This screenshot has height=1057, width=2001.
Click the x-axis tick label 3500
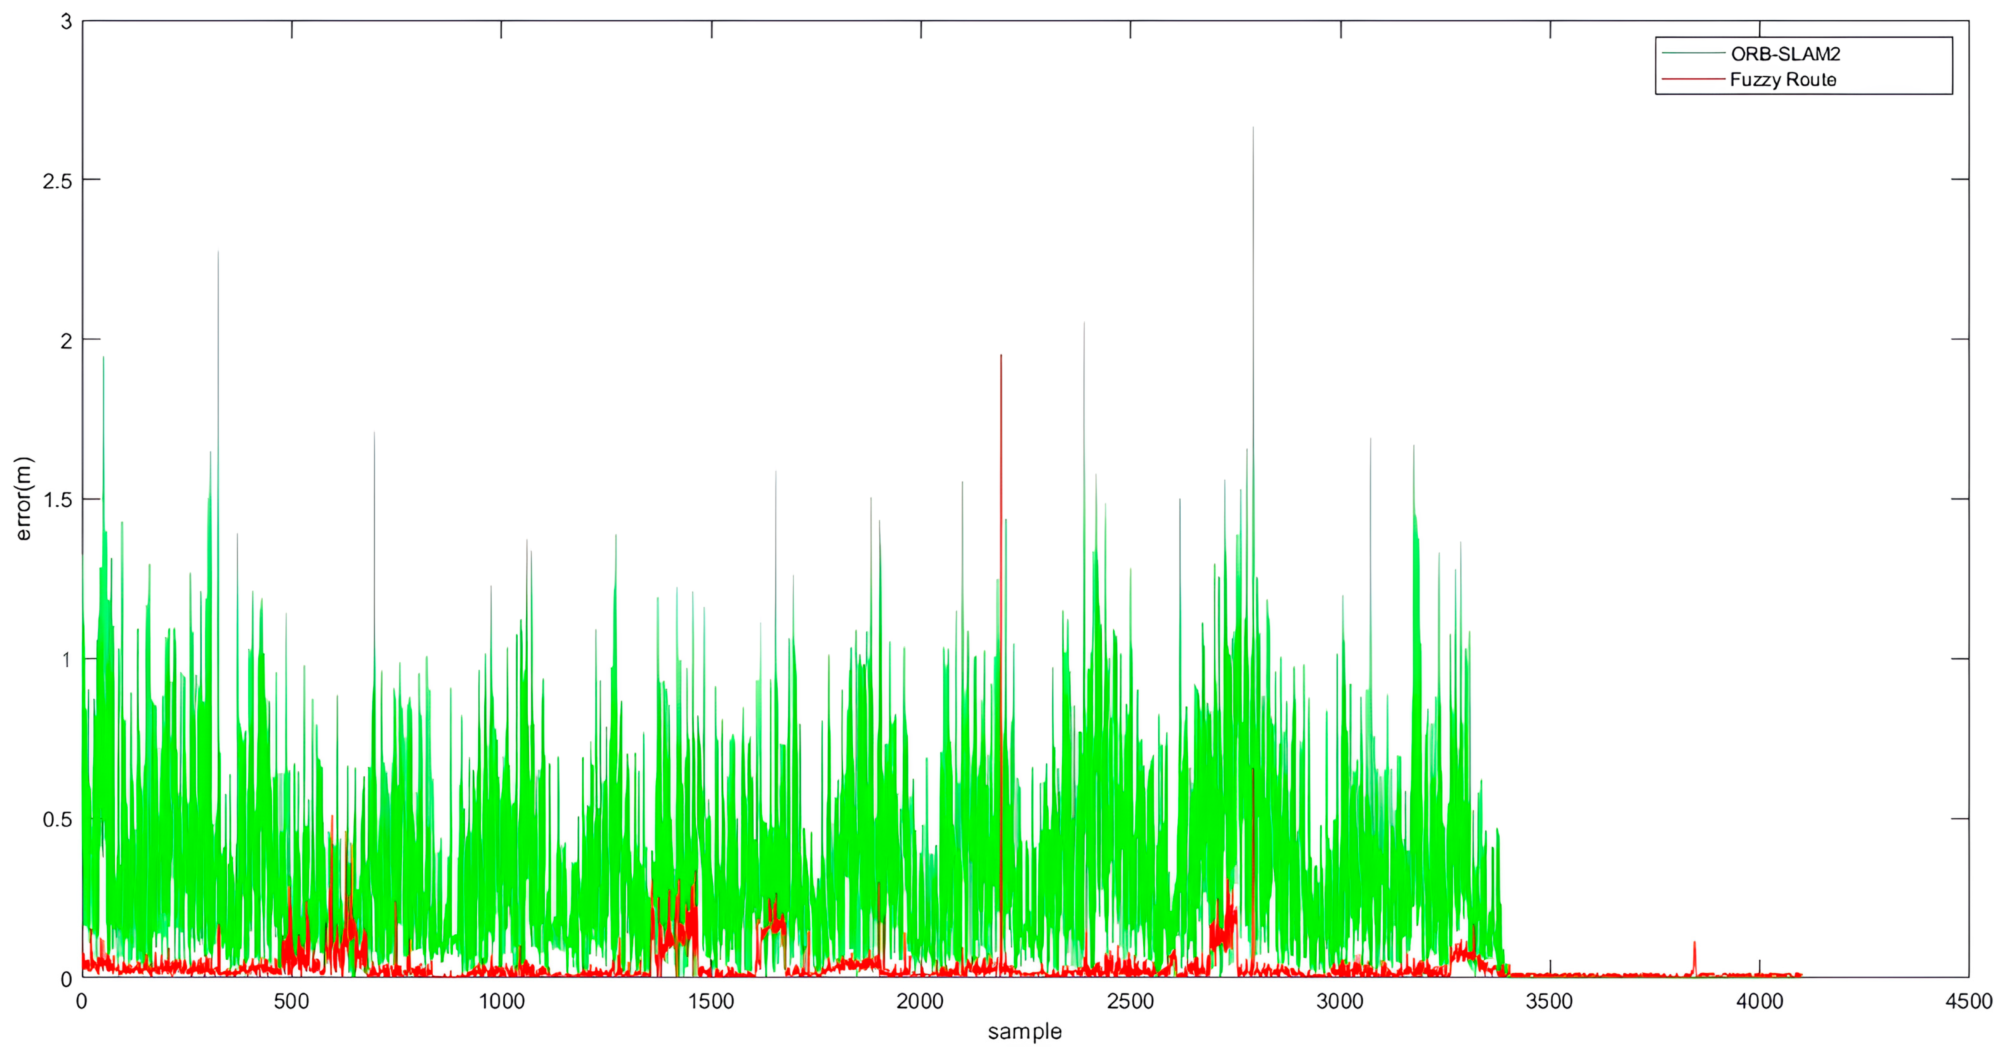tap(1550, 1002)
